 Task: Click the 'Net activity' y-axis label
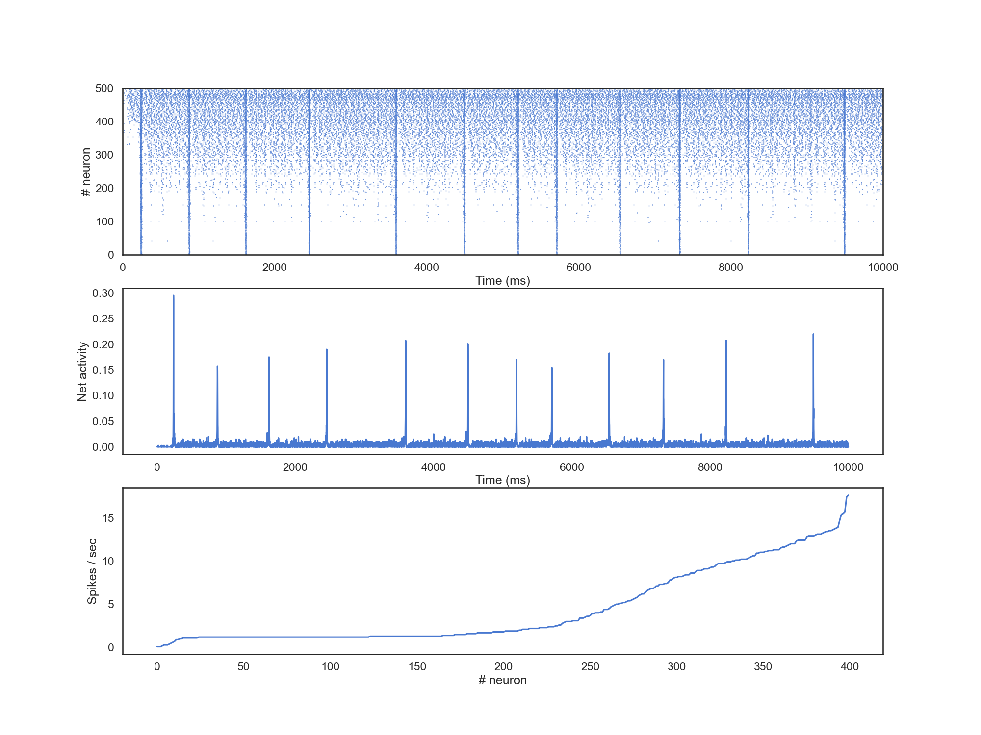point(82,371)
